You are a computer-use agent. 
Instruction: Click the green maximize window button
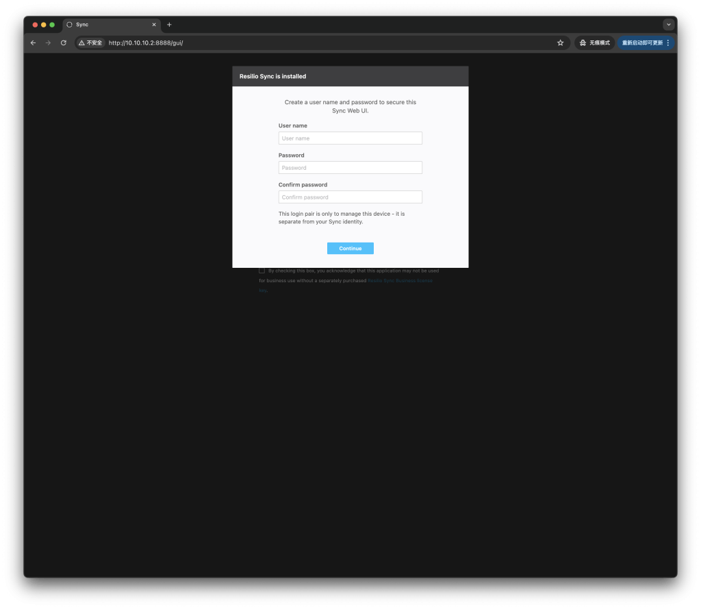52,25
